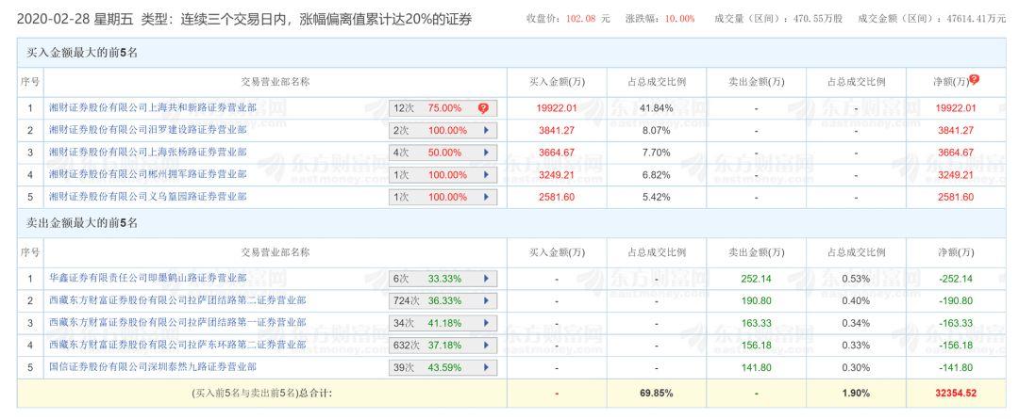This screenshot has width=1019, height=419.
Task: Click the 成交金额 47614.41万元 text
Action: pos(932,19)
